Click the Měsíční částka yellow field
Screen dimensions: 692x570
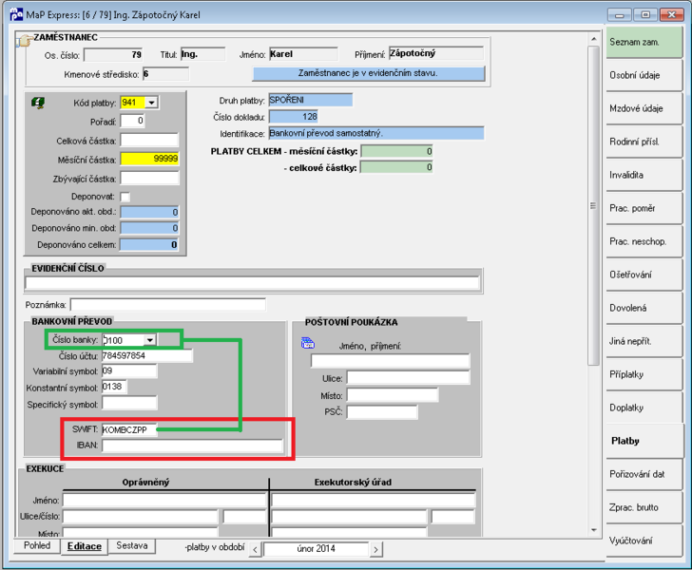[x=149, y=159]
